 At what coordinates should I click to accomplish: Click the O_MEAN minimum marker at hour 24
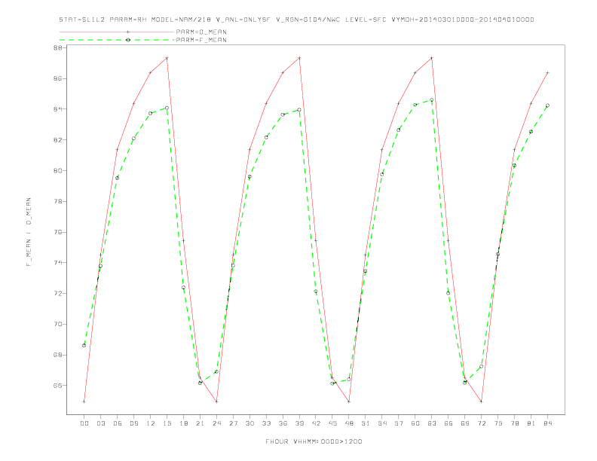coord(216,401)
